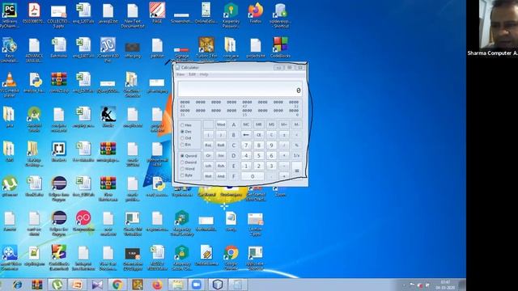The image size is (518, 291).
Task: Switch to Zoom in the taskbar
Action: click(x=197, y=285)
